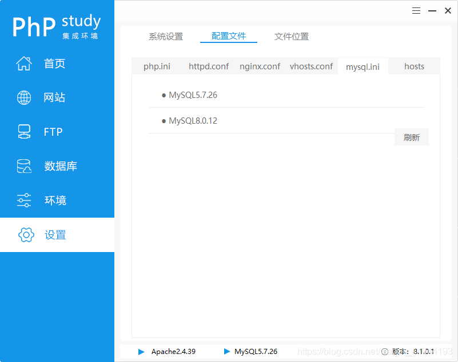Open the 文件位置 tab
The image size is (458, 362).
pos(291,36)
